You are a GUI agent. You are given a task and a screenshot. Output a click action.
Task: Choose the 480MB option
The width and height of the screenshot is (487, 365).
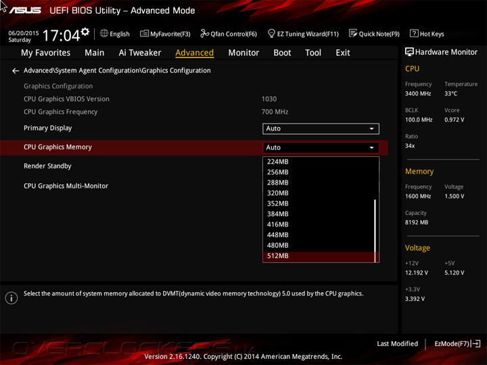(319, 245)
